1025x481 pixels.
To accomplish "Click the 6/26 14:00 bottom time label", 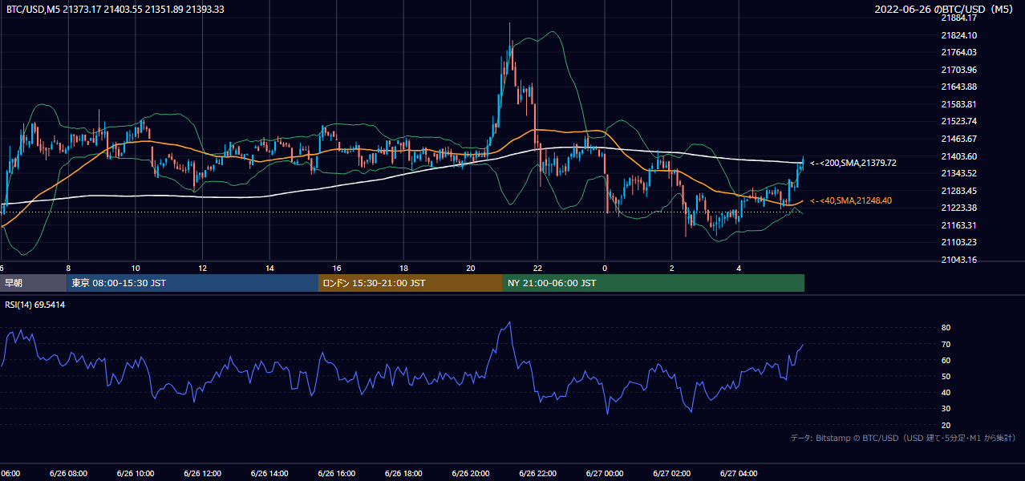I will [x=269, y=474].
